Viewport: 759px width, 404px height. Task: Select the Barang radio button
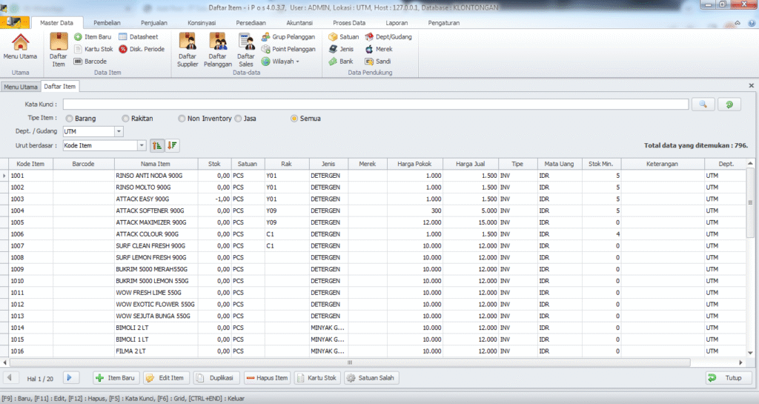tap(69, 119)
